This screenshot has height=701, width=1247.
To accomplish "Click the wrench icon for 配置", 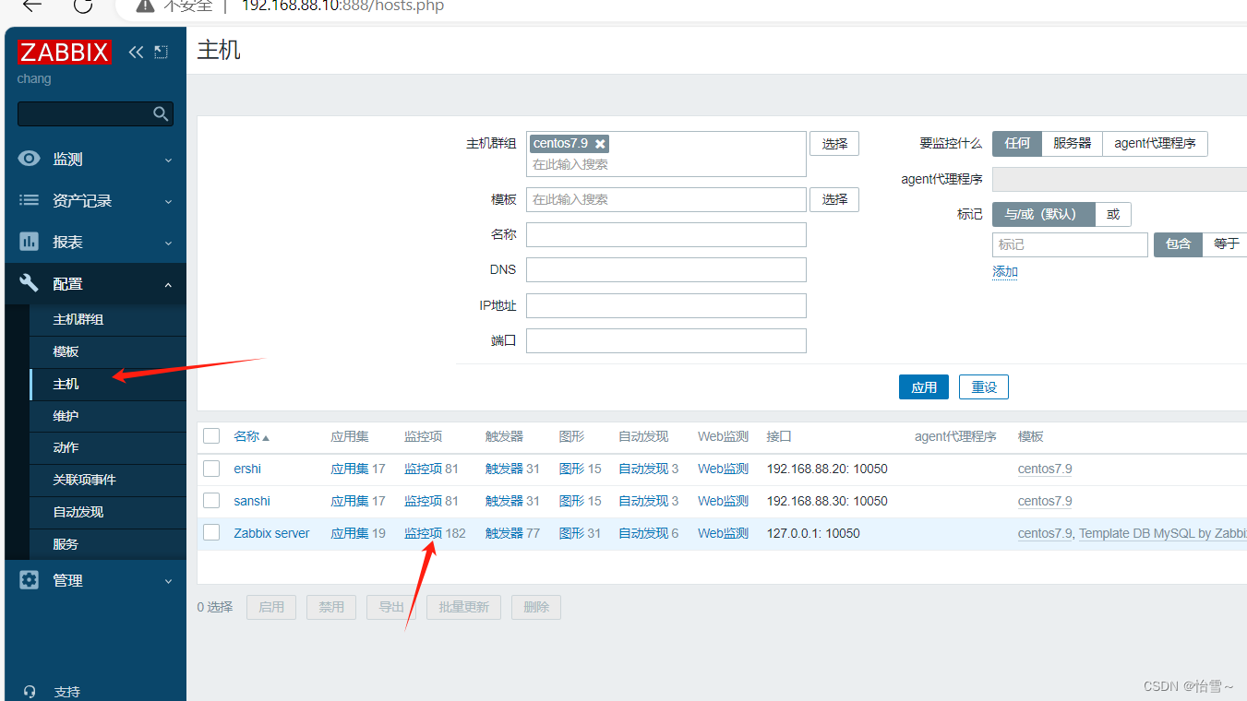I will (30, 283).
